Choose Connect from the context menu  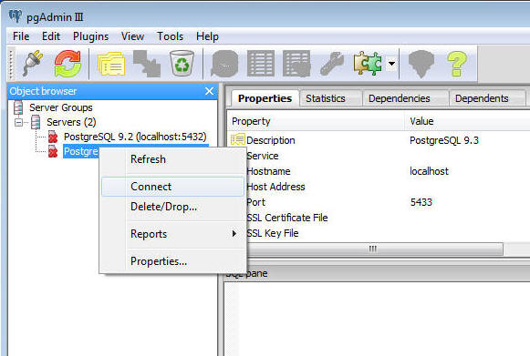pyautogui.click(x=172, y=187)
